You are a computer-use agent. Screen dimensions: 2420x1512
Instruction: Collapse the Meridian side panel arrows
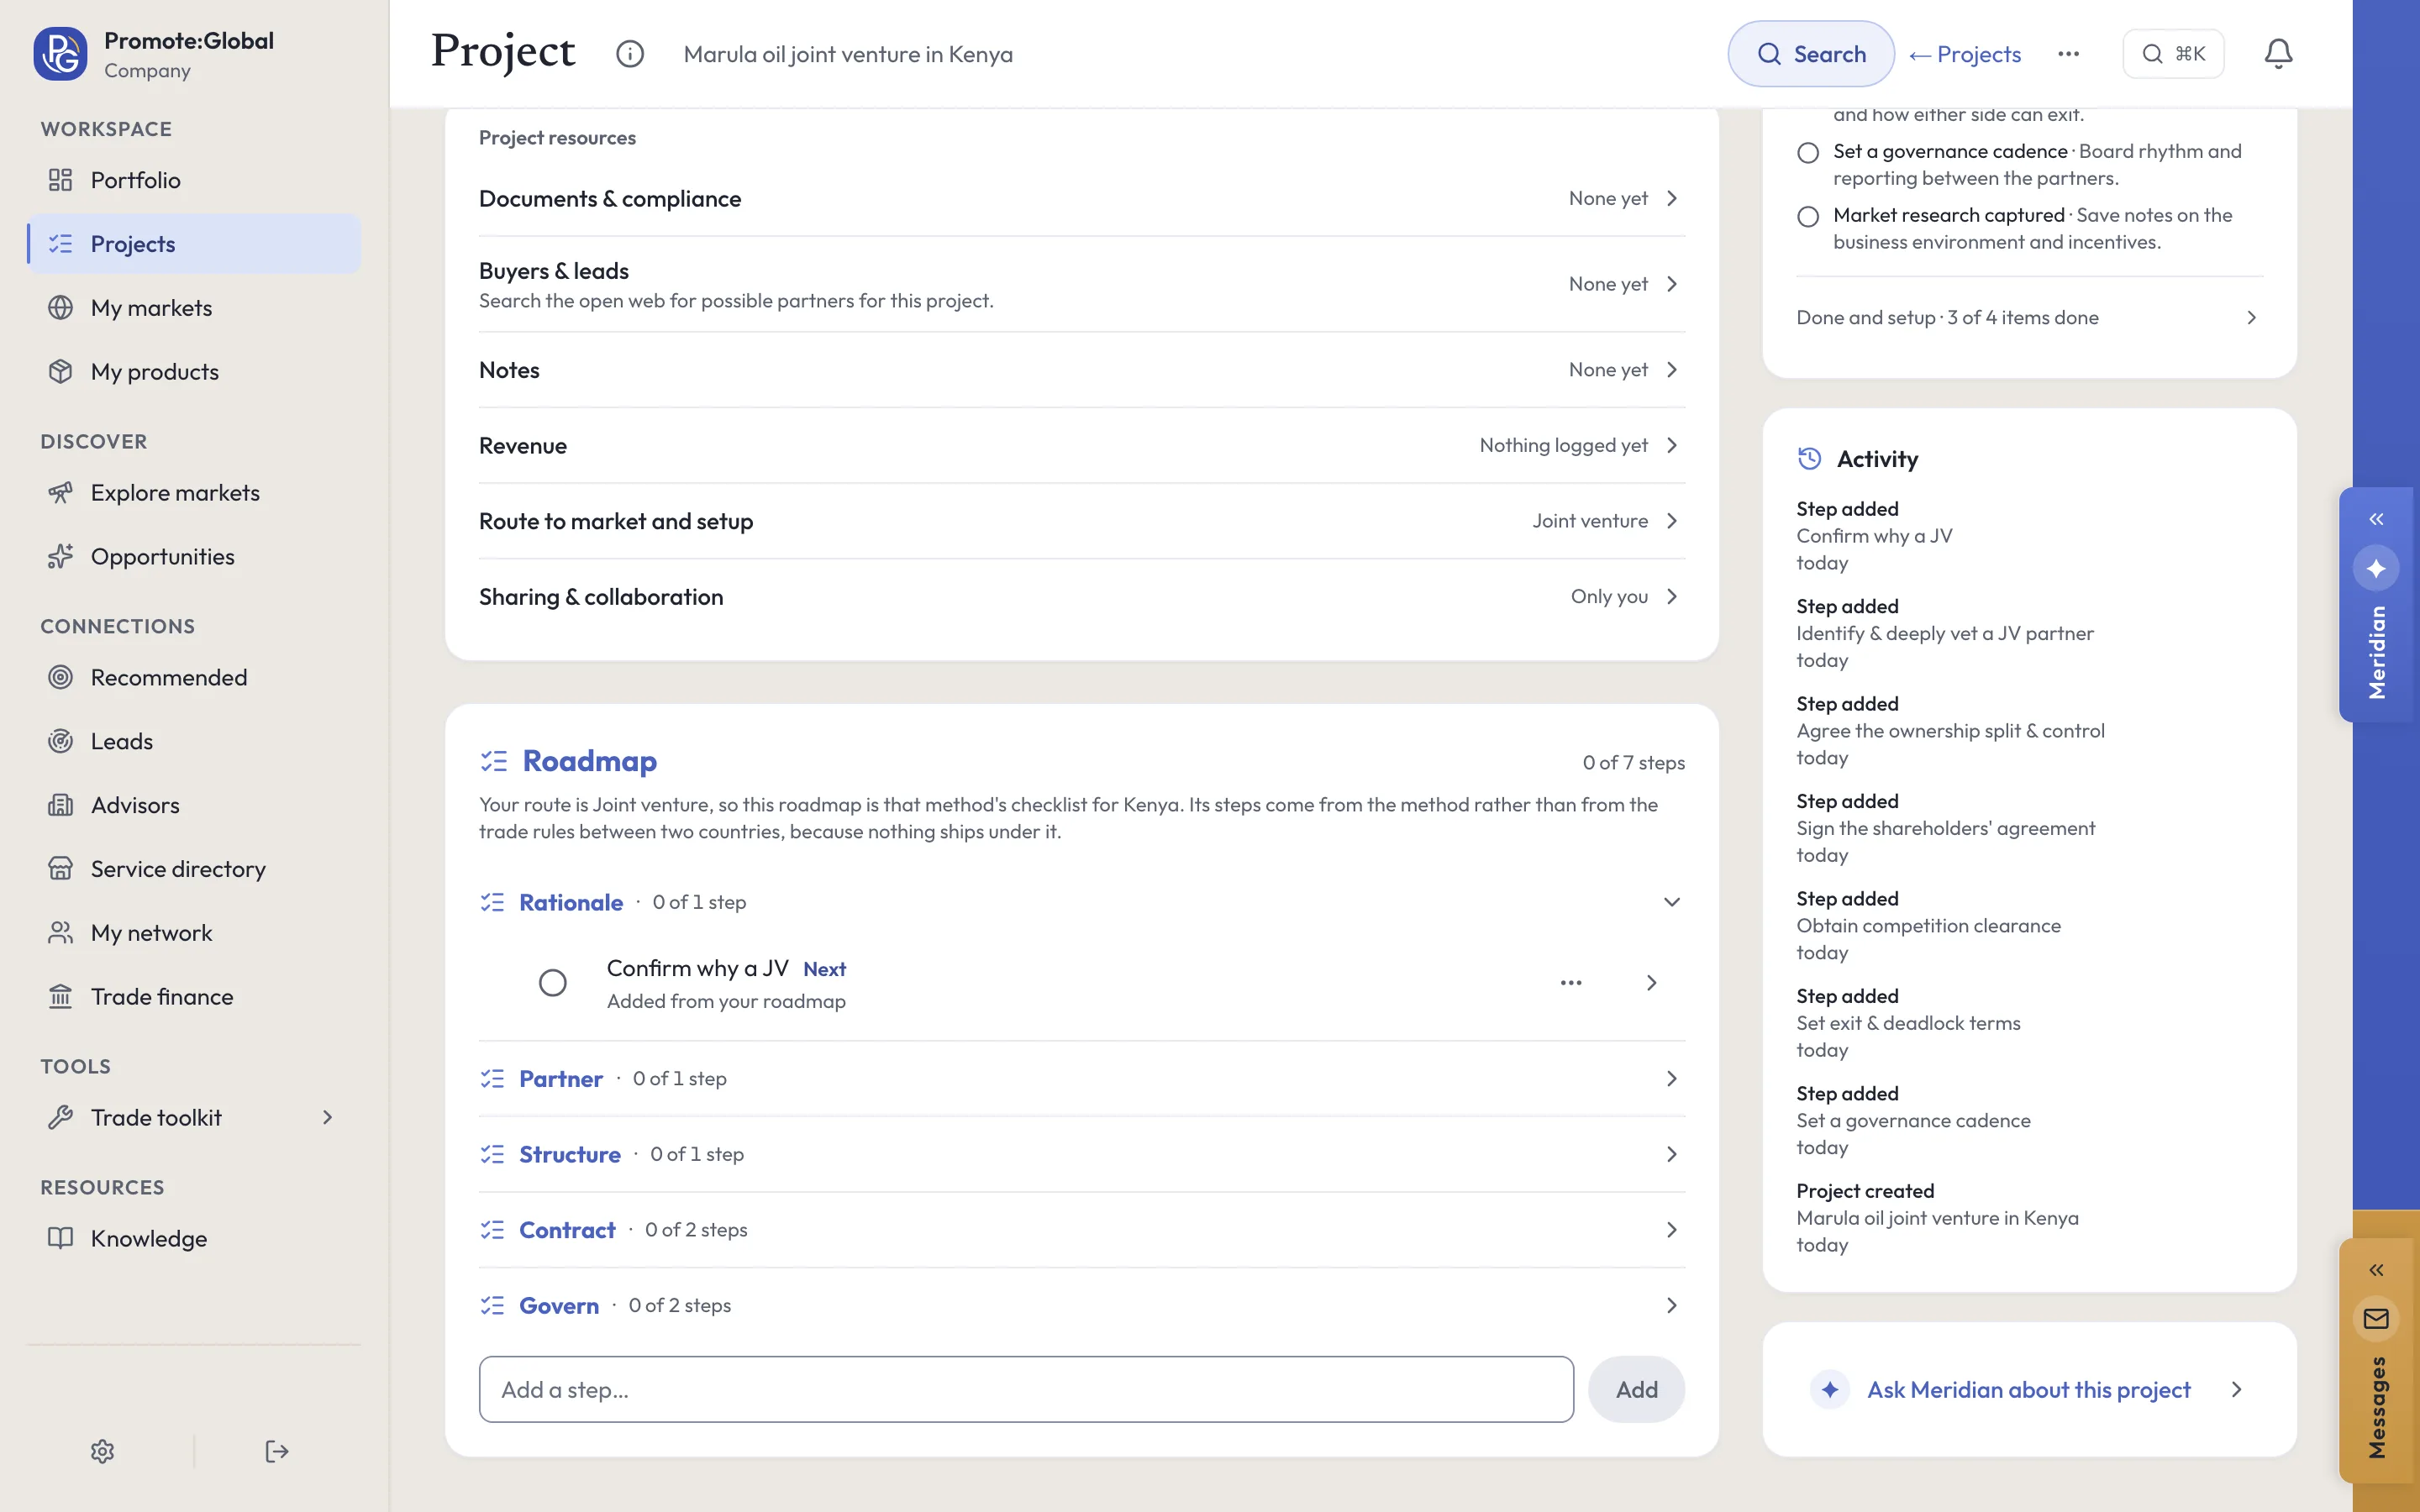(x=2376, y=519)
